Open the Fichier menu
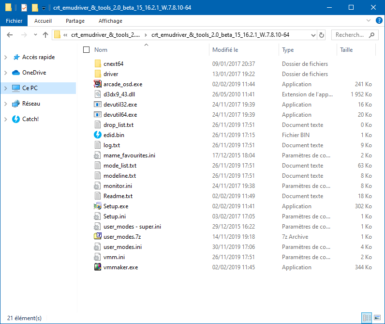 [14, 21]
